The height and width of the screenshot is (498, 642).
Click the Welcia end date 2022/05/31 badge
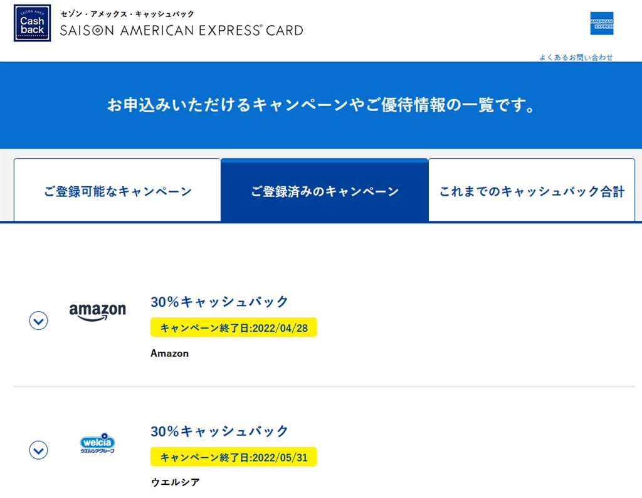click(233, 457)
